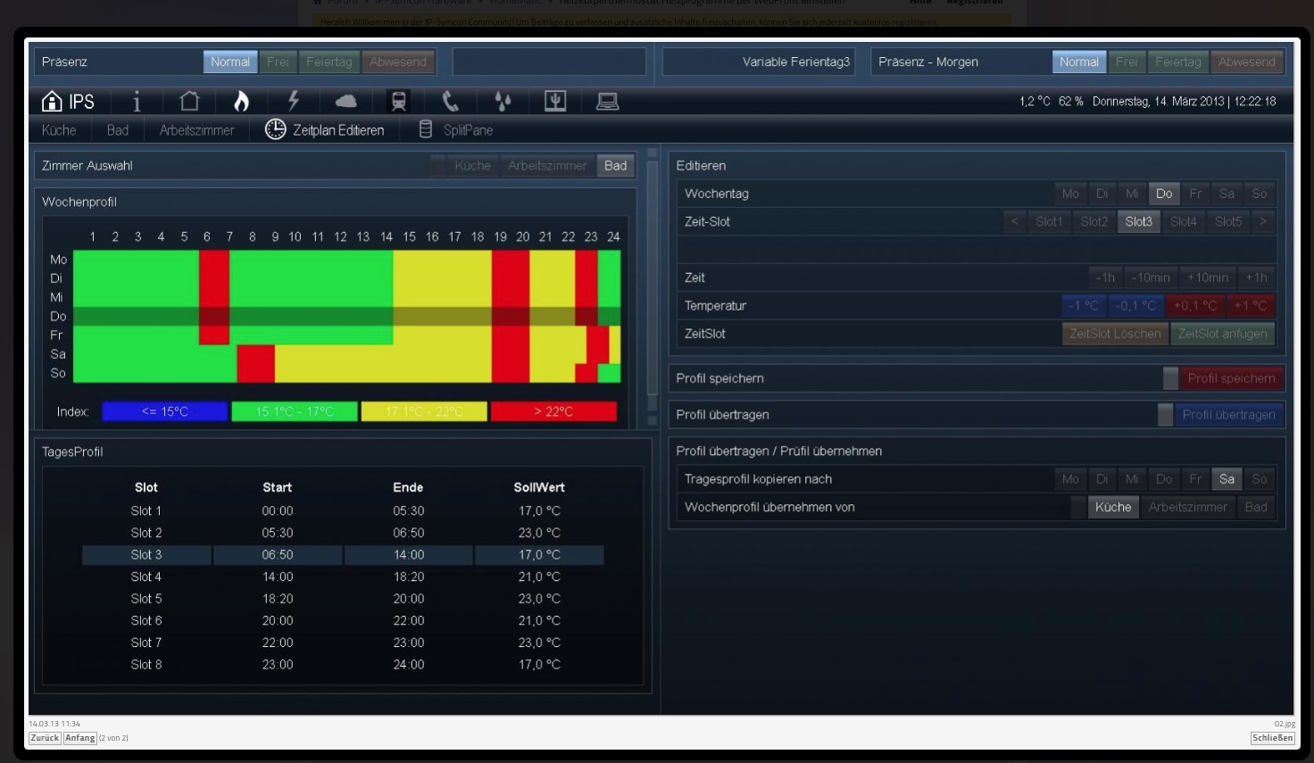Open the telephone icon
The height and width of the screenshot is (763, 1314).
click(x=451, y=102)
